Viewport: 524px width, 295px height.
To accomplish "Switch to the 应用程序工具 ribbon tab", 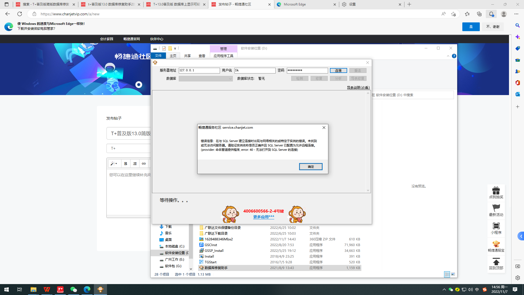I will point(224,56).
